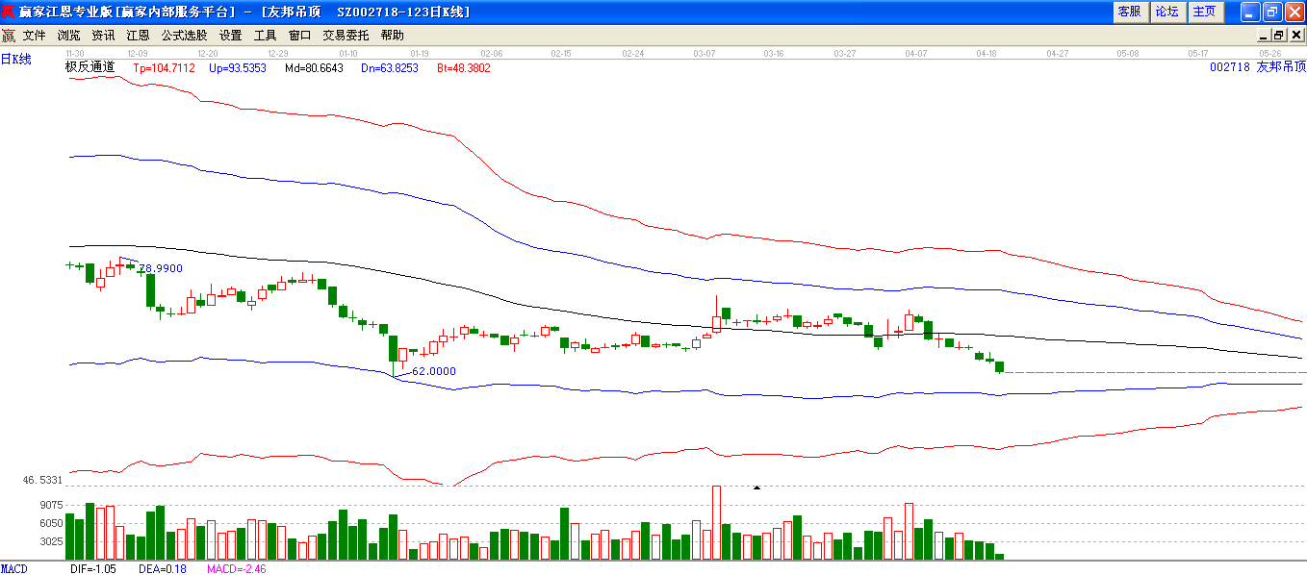Image resolution: width=1307 pixels, height=575 pixels.
Task: Select the 极反通道 indicator label
Action: pos(90,67)
